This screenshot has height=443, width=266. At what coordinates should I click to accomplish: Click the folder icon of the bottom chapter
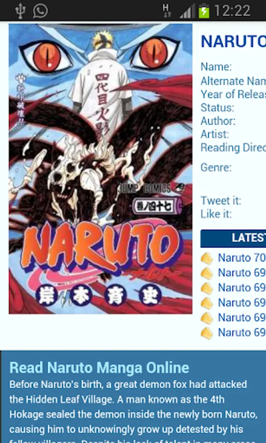[x=207, y=333]
